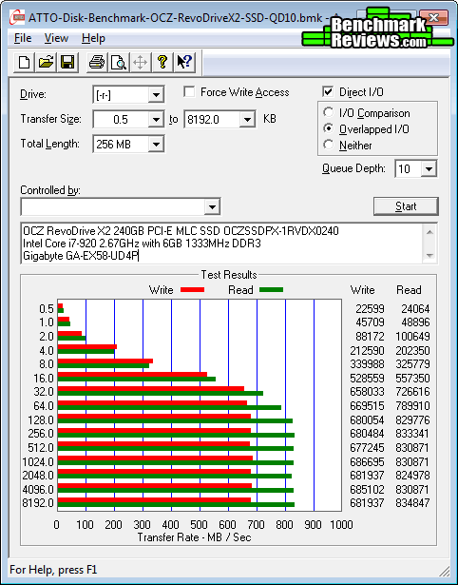Click the New file toolbar icon
Viewport: 458px width, 585px height.
point(24,62)
